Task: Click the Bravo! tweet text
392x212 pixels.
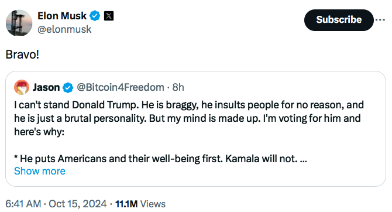Action: tap(22, 54)
